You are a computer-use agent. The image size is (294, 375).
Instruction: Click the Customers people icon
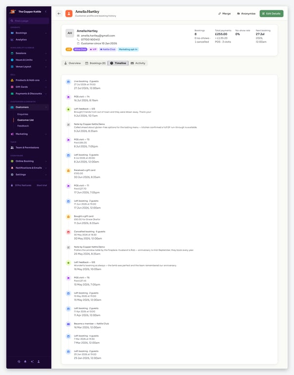[12, 107]
